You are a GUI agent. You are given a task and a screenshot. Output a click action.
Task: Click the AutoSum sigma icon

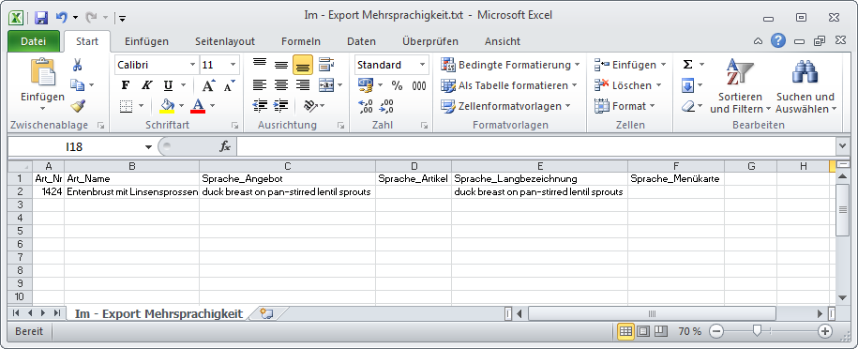point(688,65)
